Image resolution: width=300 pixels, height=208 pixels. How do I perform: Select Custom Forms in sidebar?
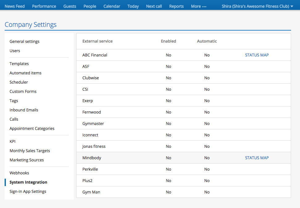click(x=23, y=91)
